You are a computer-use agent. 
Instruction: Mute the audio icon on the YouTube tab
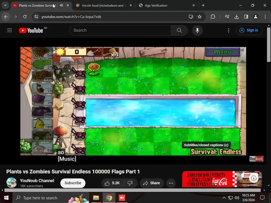[61, 5]
